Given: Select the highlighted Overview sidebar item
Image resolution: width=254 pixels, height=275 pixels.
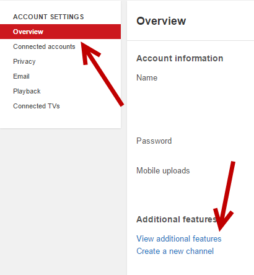Looking at the screenshot, I should point(60,32).
